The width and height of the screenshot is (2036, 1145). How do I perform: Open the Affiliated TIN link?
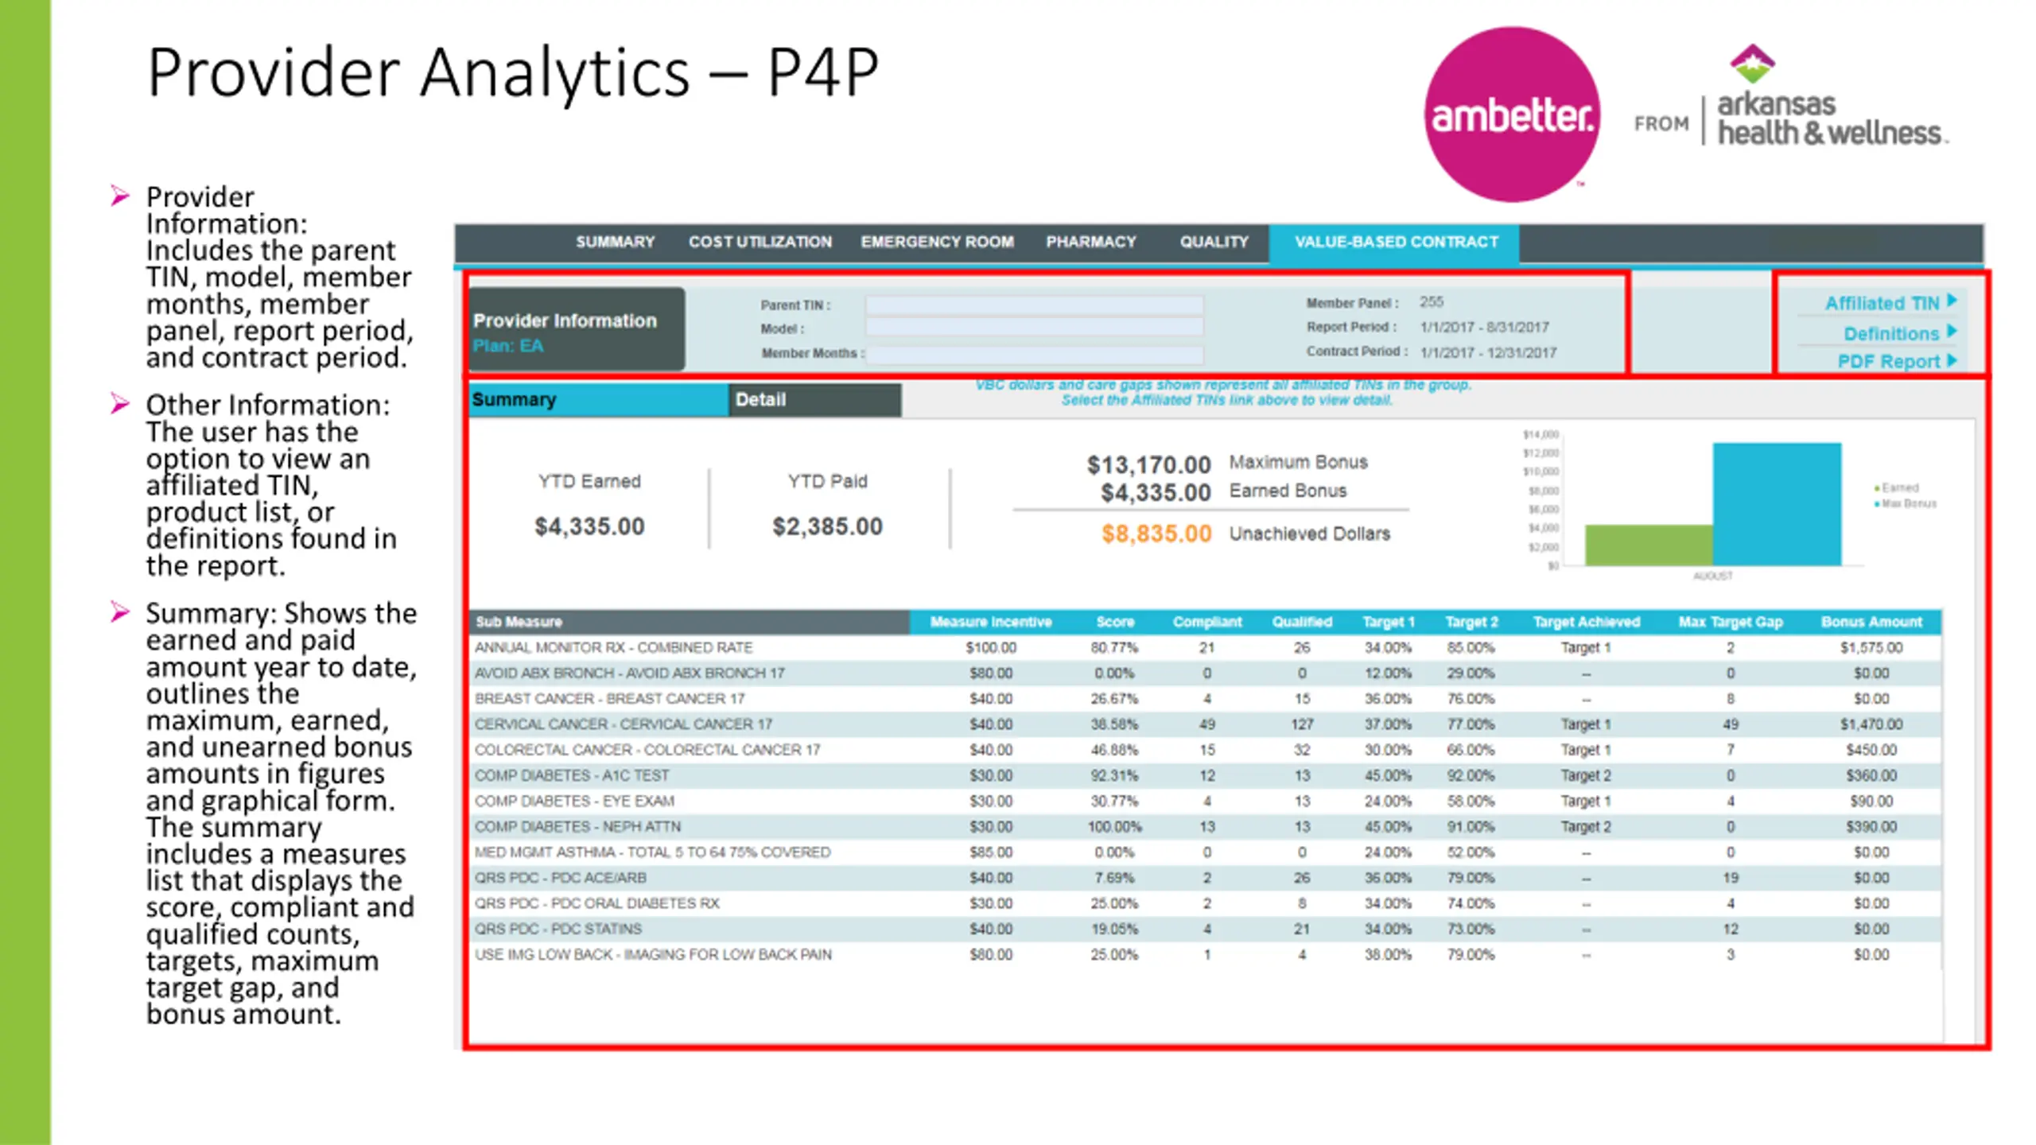pyautogui.click(x=1882, y=303)
